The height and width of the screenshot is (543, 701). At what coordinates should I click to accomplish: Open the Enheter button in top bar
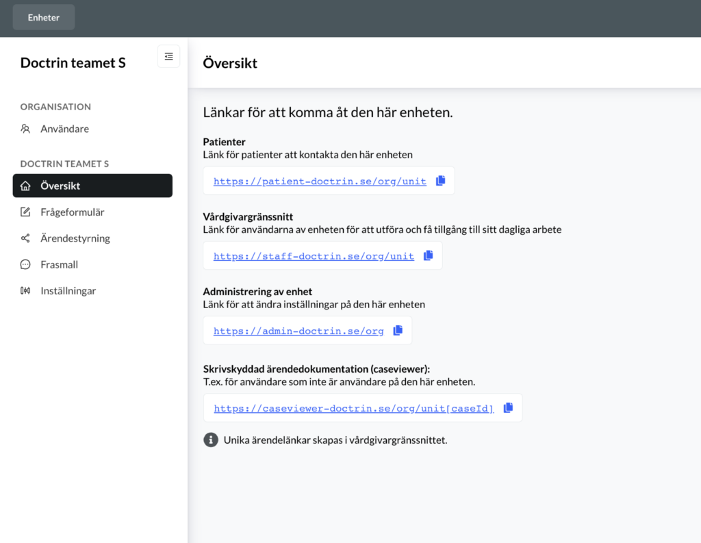tap(44, 17)
